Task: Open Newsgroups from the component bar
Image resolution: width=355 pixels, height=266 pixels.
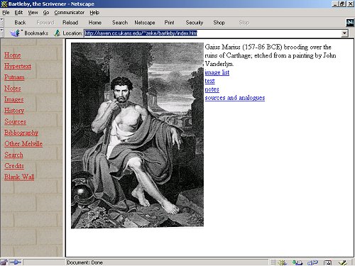Action: point(312,262)
